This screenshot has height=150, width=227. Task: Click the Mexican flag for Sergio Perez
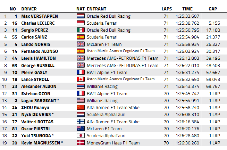(81, 30)
